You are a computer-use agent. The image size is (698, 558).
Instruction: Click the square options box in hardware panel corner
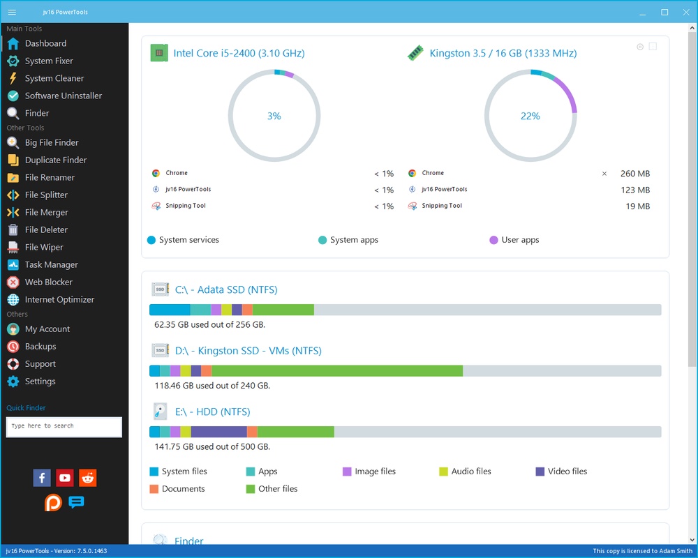pyautogui.click(x=653, y=47)
